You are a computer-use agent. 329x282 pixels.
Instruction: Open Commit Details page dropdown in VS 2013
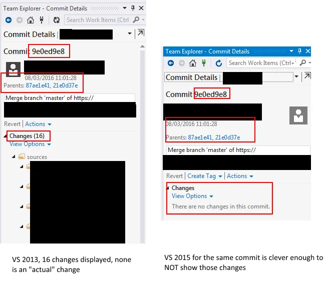[130, 33]
